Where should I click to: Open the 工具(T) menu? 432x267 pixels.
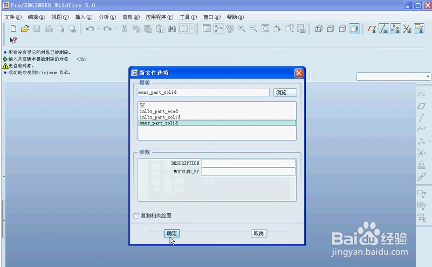[188, 17]
